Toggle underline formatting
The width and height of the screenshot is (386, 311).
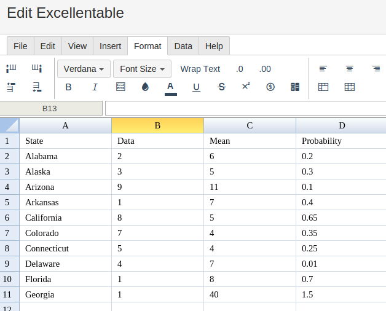pyautogui.click(x=196, y=87)
